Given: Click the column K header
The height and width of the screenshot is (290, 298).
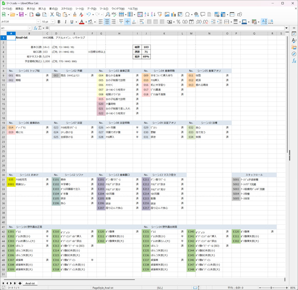Looking at the screenshot, I should tap(163, 34).
